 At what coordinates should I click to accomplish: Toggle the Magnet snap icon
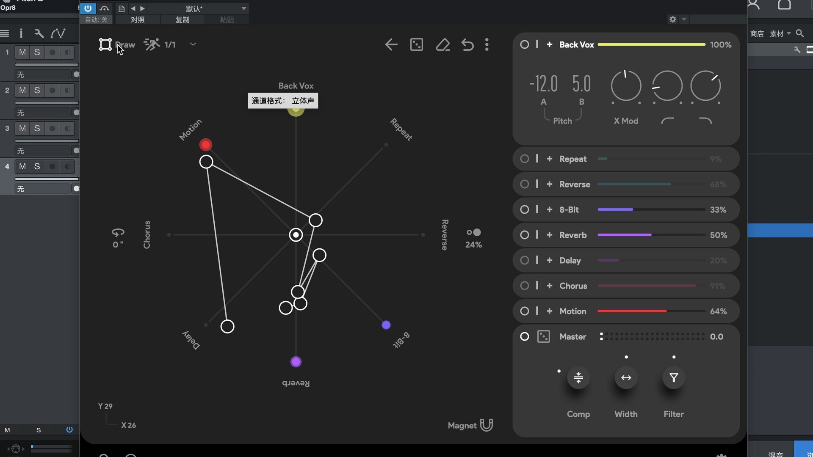(x=487, y=425)
